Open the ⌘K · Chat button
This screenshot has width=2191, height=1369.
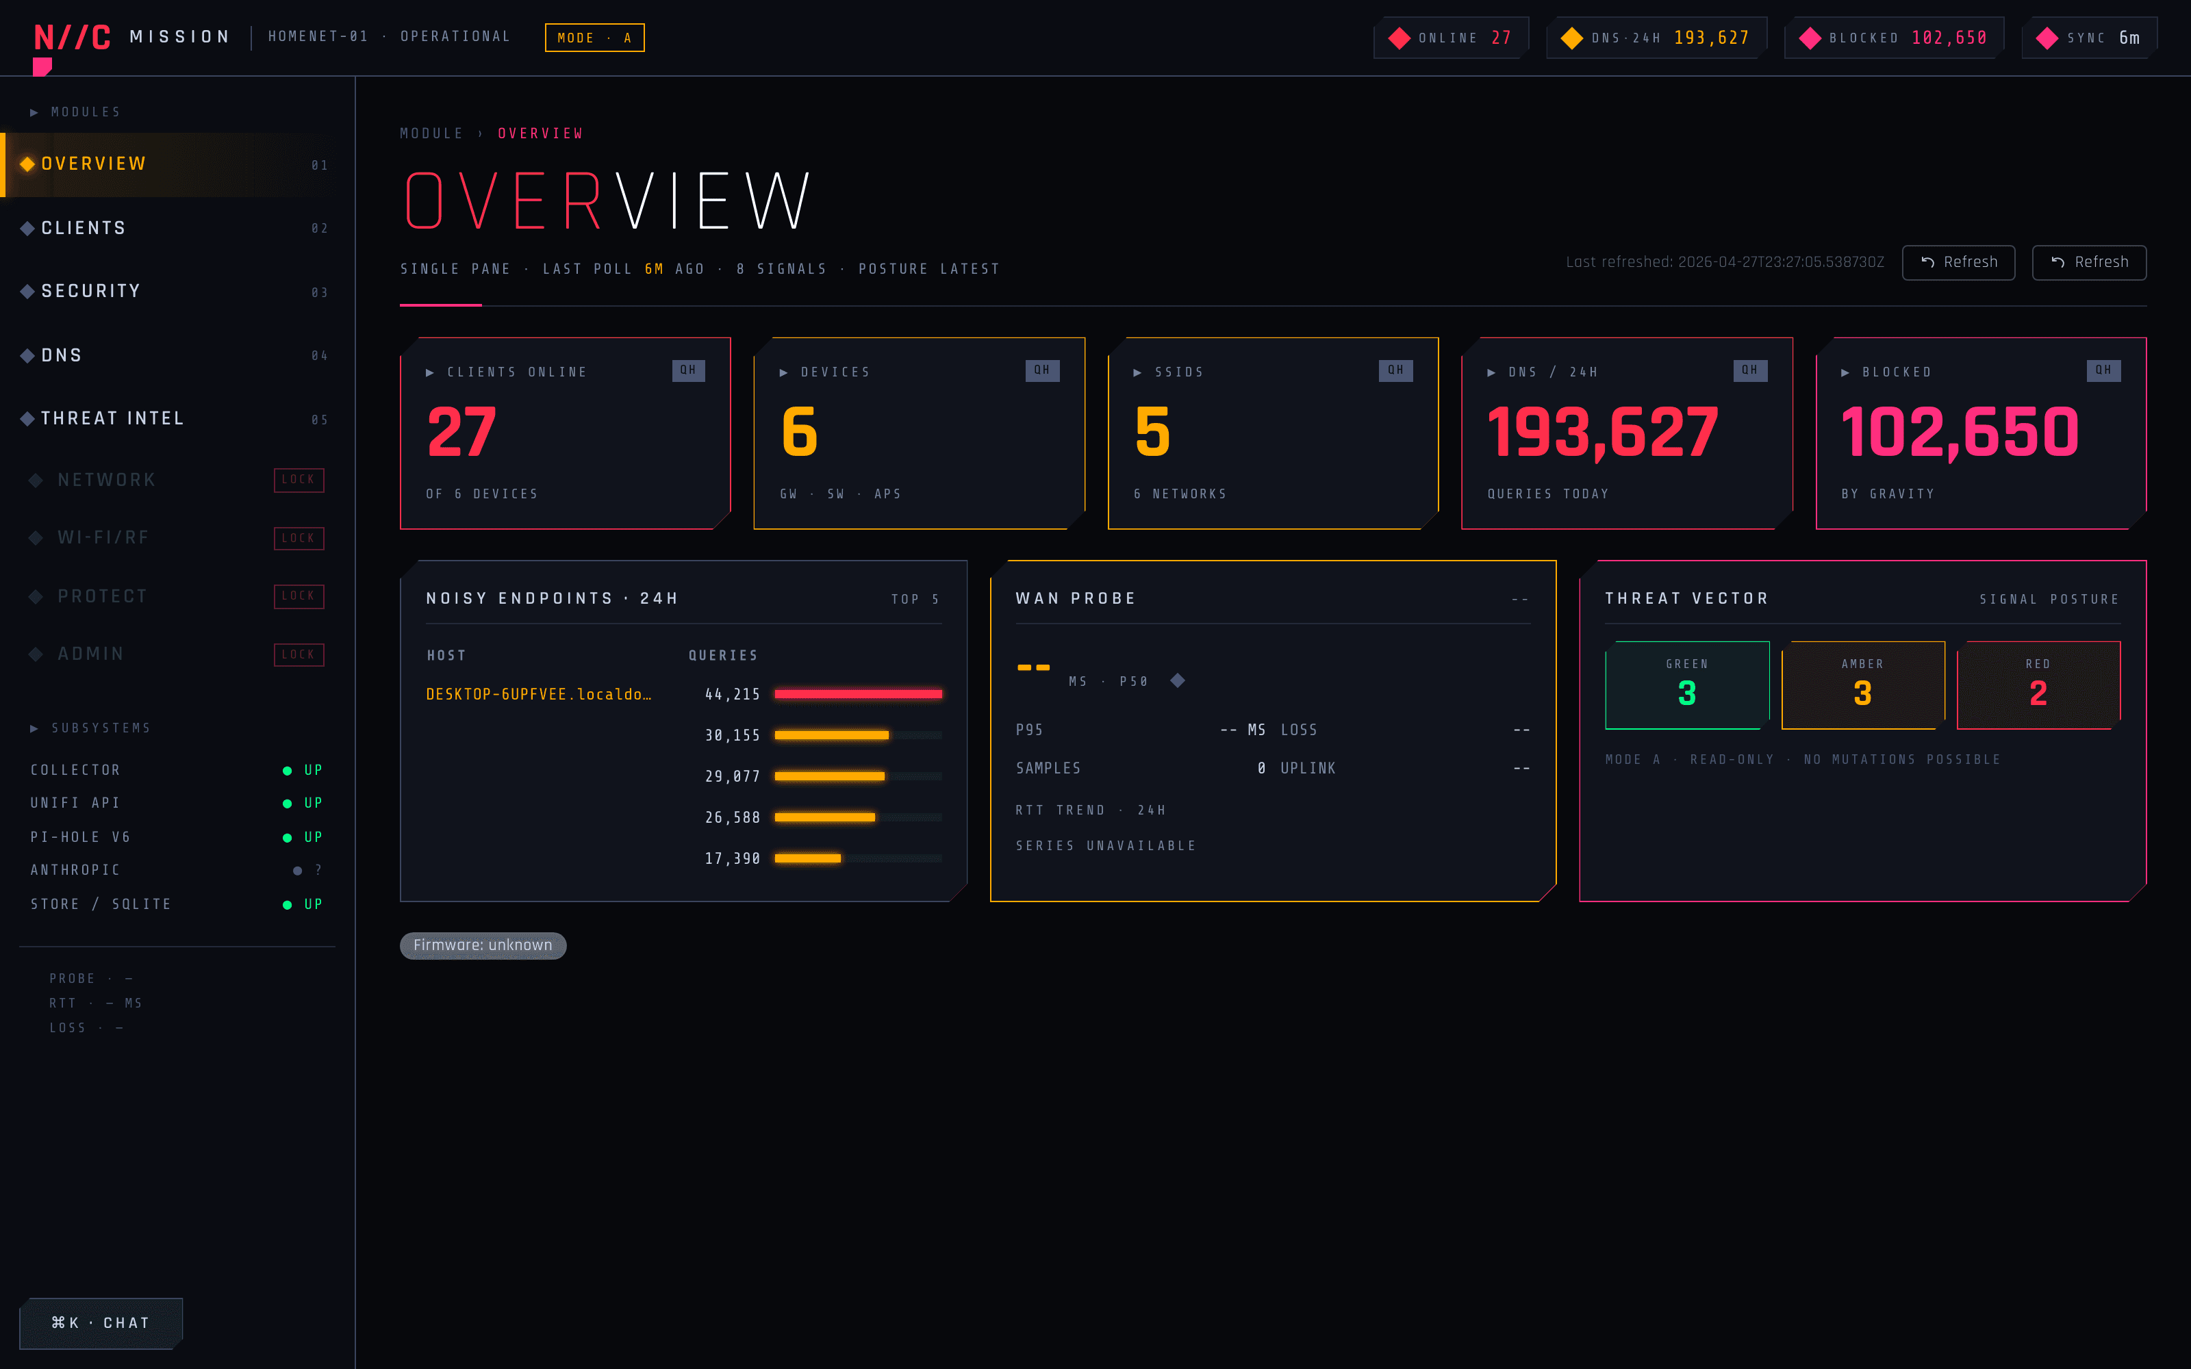[x=101, y=1323]
